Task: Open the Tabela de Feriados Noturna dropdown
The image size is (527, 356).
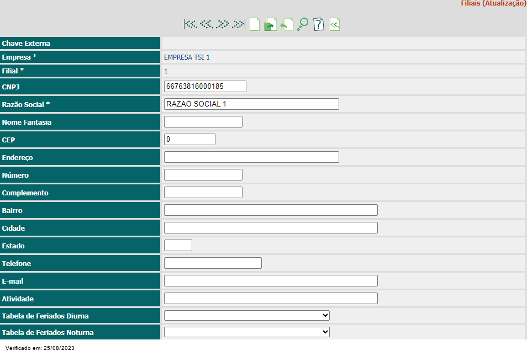Action: click(x=247, y=332)
